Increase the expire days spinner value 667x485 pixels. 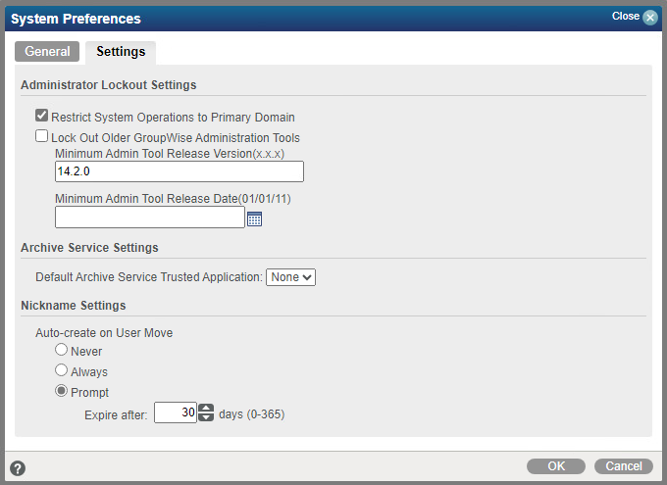206,409
